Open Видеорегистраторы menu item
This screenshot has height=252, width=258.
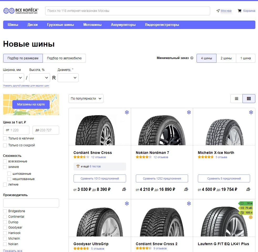162,25
